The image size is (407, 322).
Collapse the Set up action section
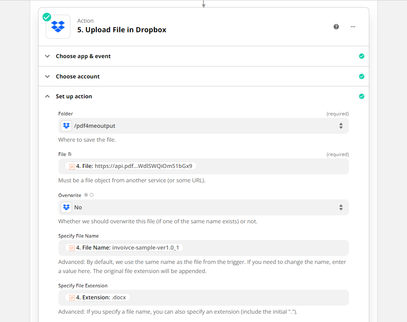47,96
